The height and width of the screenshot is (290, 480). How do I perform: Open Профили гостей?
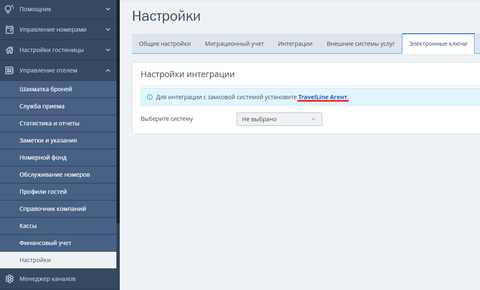[x=58, y=192]
